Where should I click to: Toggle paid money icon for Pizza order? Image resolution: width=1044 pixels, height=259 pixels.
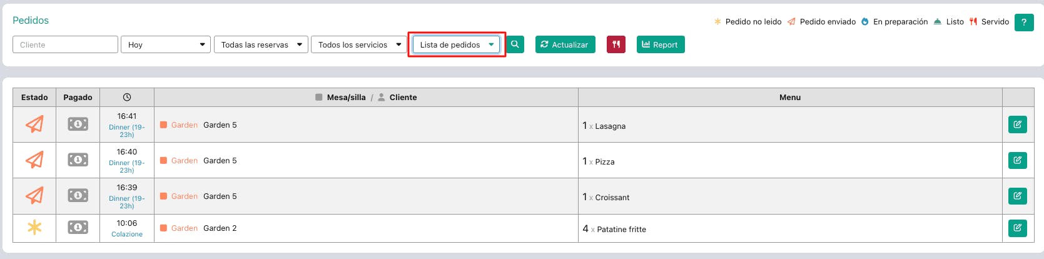click(78, 160)
